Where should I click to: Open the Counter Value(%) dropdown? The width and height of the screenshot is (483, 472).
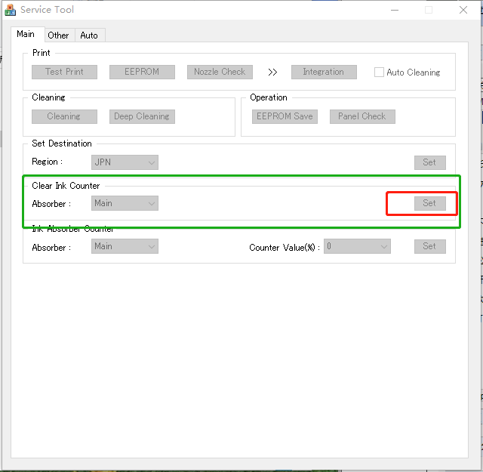(x=357, y=246)
